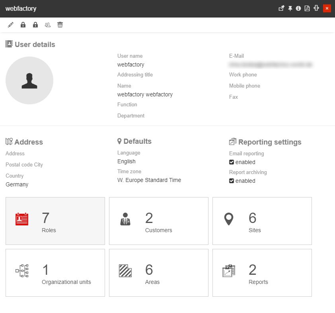Viewport: 335px width, 313px height.
Task: Close the webfactory panel
Action: pyautogui.click(x=327, y=8)
